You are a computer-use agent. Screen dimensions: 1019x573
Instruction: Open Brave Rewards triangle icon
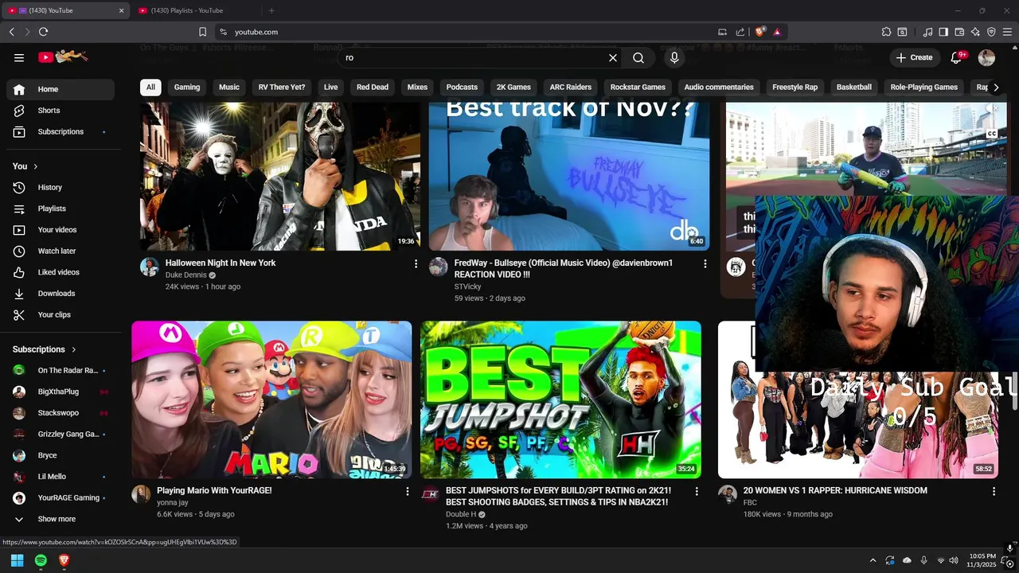point(777,32)
